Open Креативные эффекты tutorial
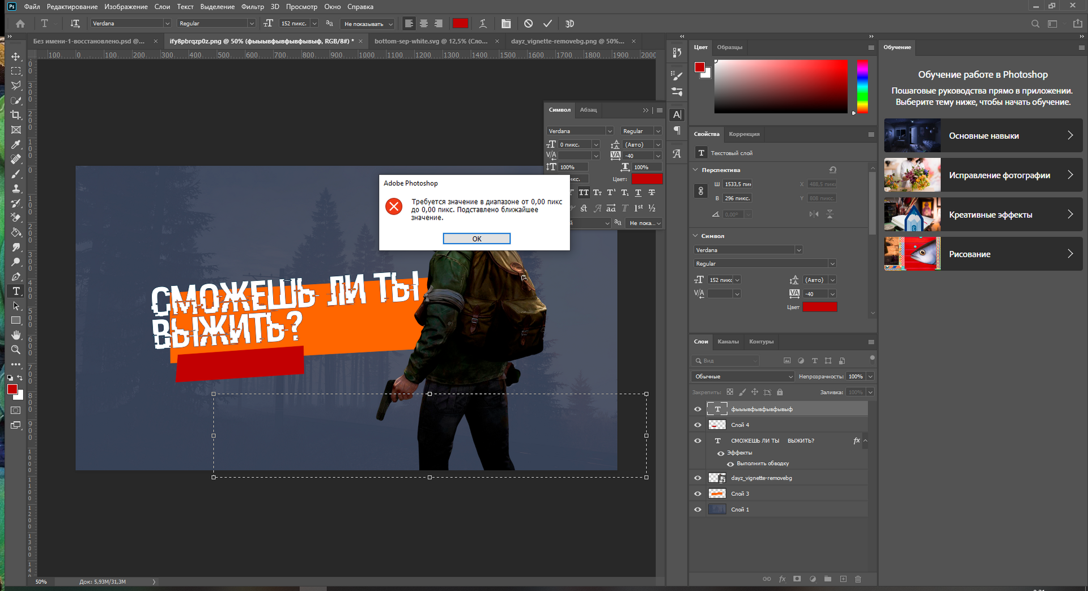The image size is (1088, 591). point(983,215)
